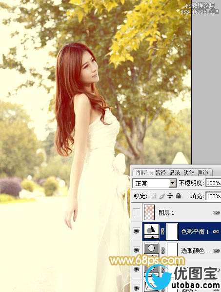Switch to the 路径 tab

coord(161,173)
